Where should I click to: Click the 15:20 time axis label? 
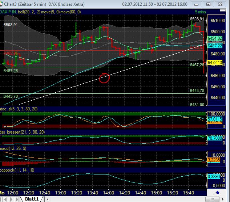click(173, 193)
